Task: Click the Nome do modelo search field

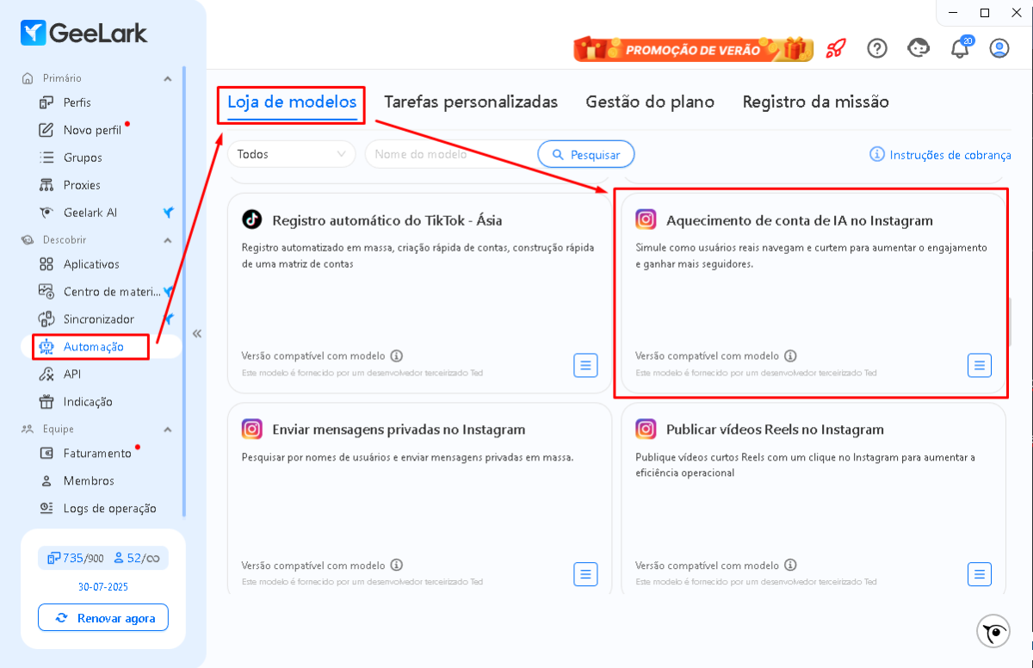Action: tap(451, 154)
